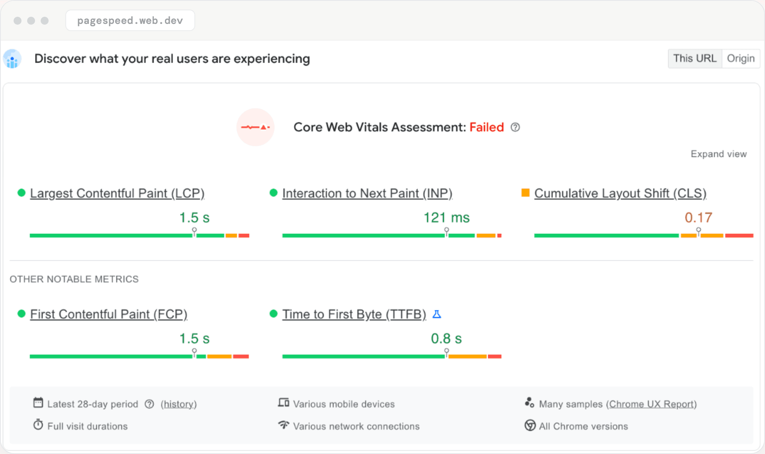
Task: Click the green LCP status dot
Action: (x=22, y=193)
